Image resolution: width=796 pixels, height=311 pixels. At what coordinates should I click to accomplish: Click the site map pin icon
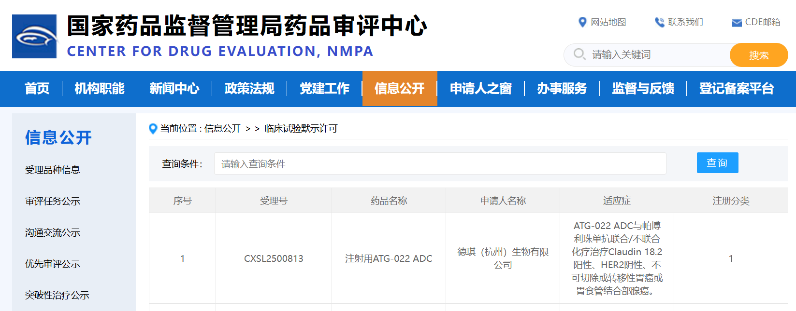click(582, 22)
